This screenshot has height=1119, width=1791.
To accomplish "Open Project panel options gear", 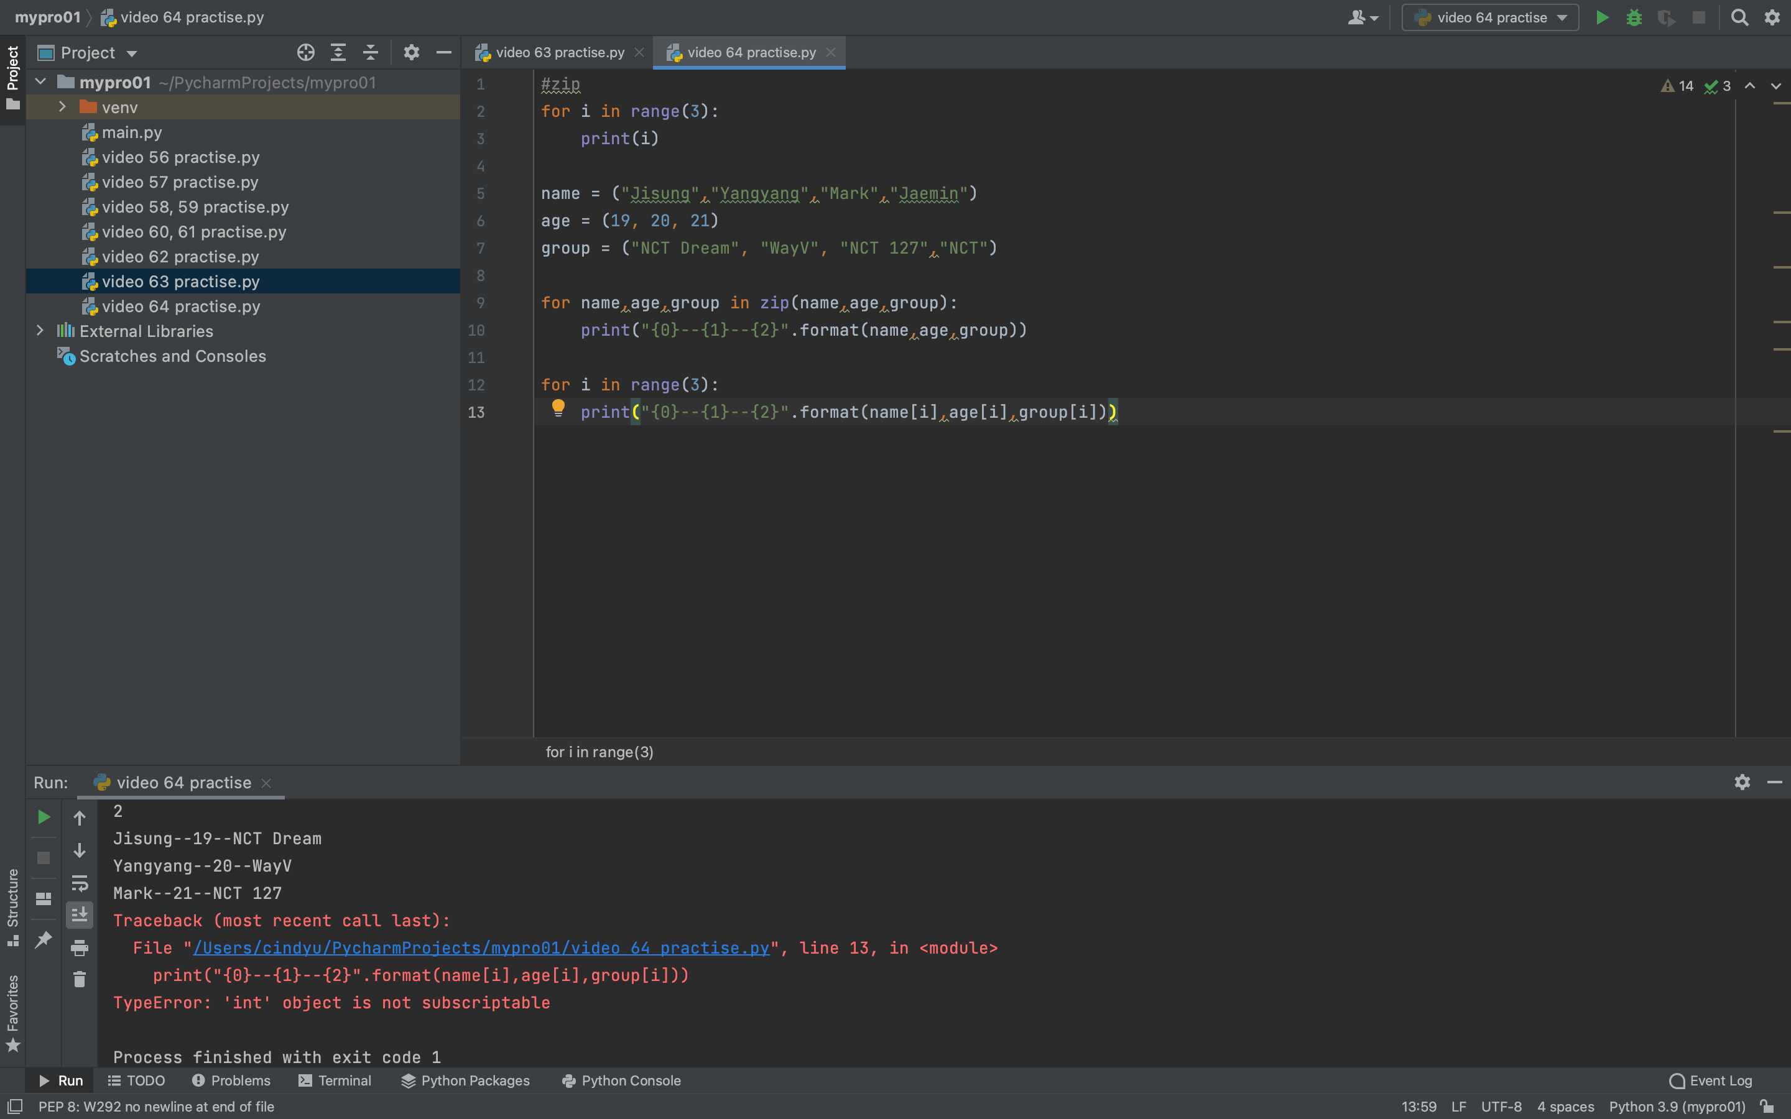I will [412, 53].
